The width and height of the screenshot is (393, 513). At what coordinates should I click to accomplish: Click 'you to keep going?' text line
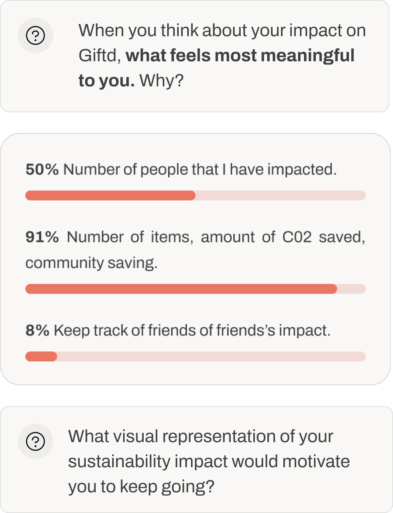141,486
